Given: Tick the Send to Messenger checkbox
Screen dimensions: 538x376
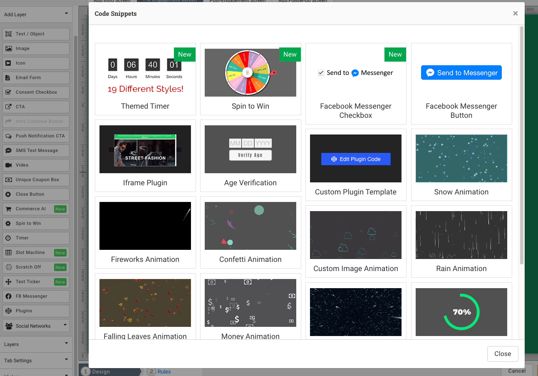Looking at the screenshot, I should click(x=321, y=73).
